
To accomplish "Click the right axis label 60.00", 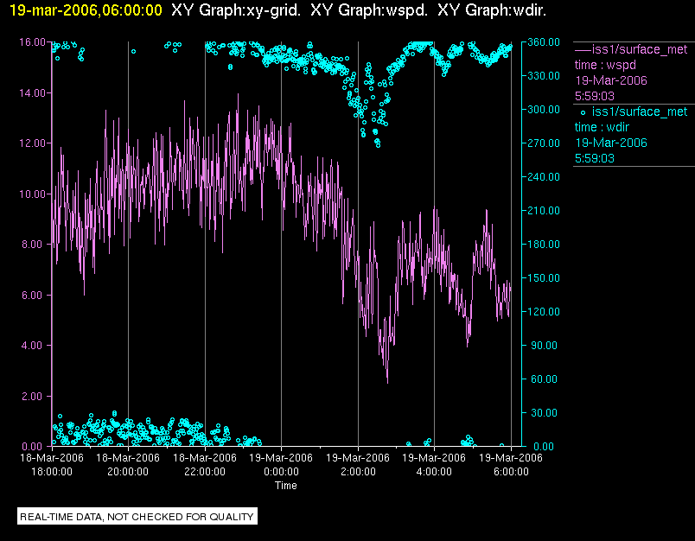I will point(545,379).
